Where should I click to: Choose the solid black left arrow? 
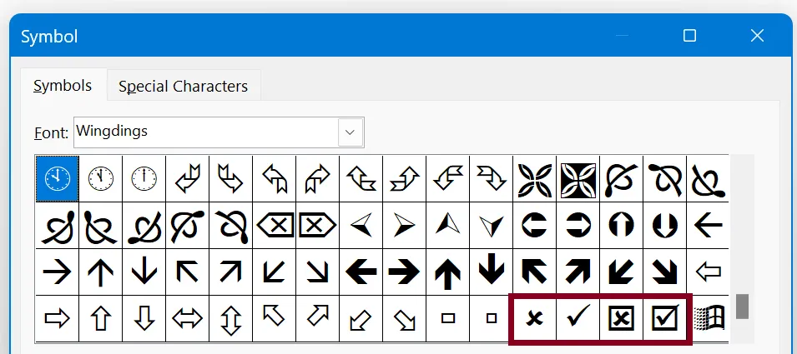(361, 271)
